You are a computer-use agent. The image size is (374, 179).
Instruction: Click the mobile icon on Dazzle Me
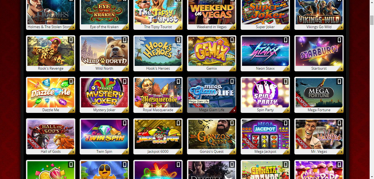71,81
